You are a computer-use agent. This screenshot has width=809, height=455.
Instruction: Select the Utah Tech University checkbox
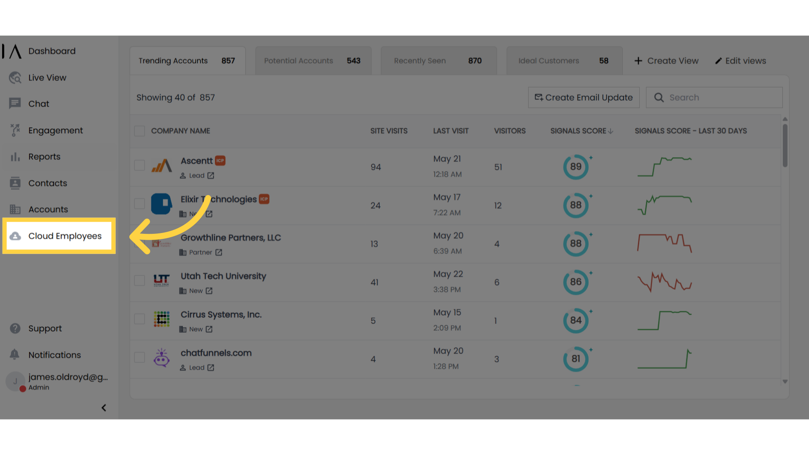[139, 280]
